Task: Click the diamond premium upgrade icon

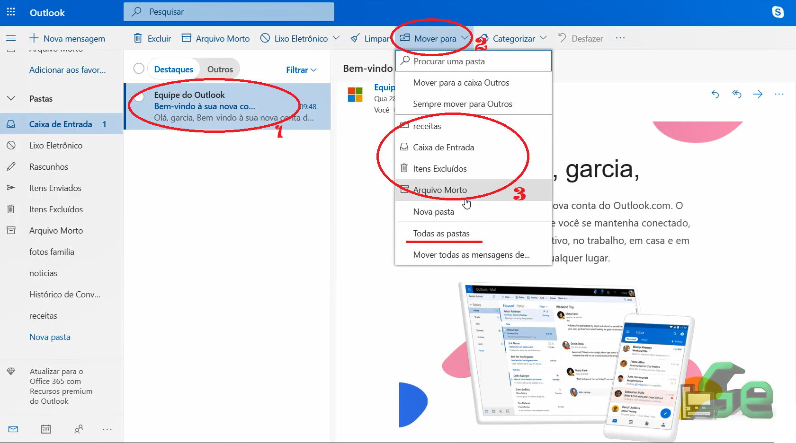Action: [x=11, y=371]
